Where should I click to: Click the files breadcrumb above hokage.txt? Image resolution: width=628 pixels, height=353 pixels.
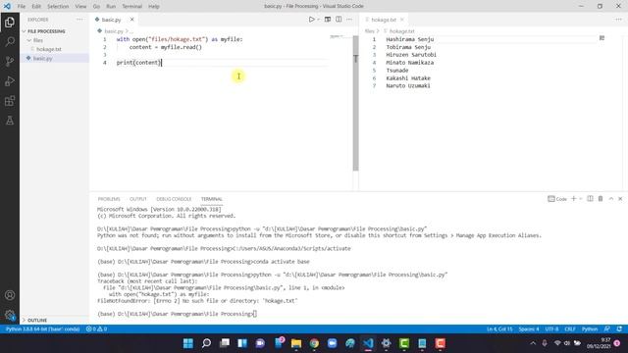(369, 31)
